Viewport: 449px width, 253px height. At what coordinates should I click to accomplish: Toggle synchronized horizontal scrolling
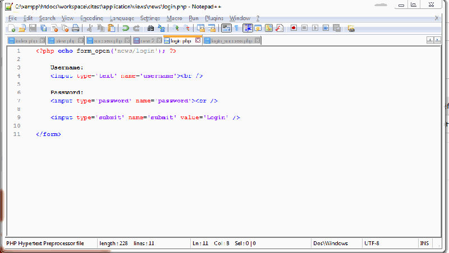click(x=212, y=28)
